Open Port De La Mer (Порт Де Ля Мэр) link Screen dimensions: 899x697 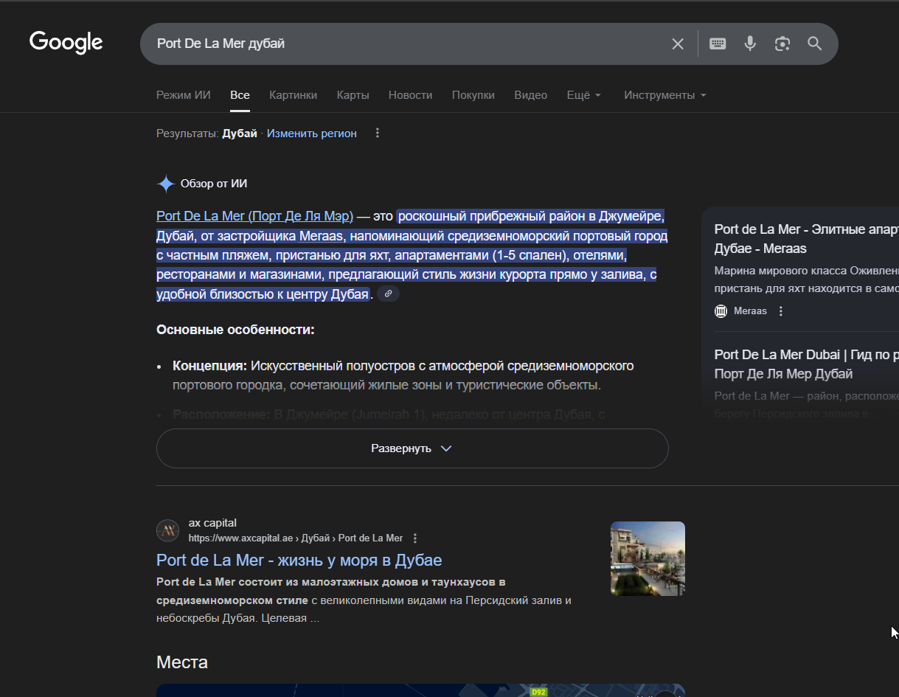[255, 216]
